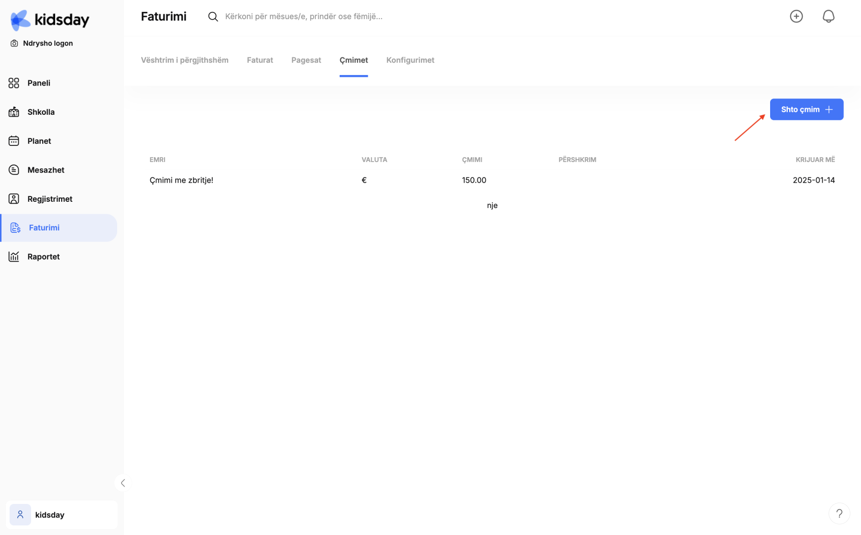Click the circled plus icon in header
Screen dimensions: 861x535
[796, 16]
